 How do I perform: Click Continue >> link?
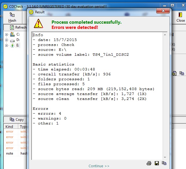click(99, 166)
